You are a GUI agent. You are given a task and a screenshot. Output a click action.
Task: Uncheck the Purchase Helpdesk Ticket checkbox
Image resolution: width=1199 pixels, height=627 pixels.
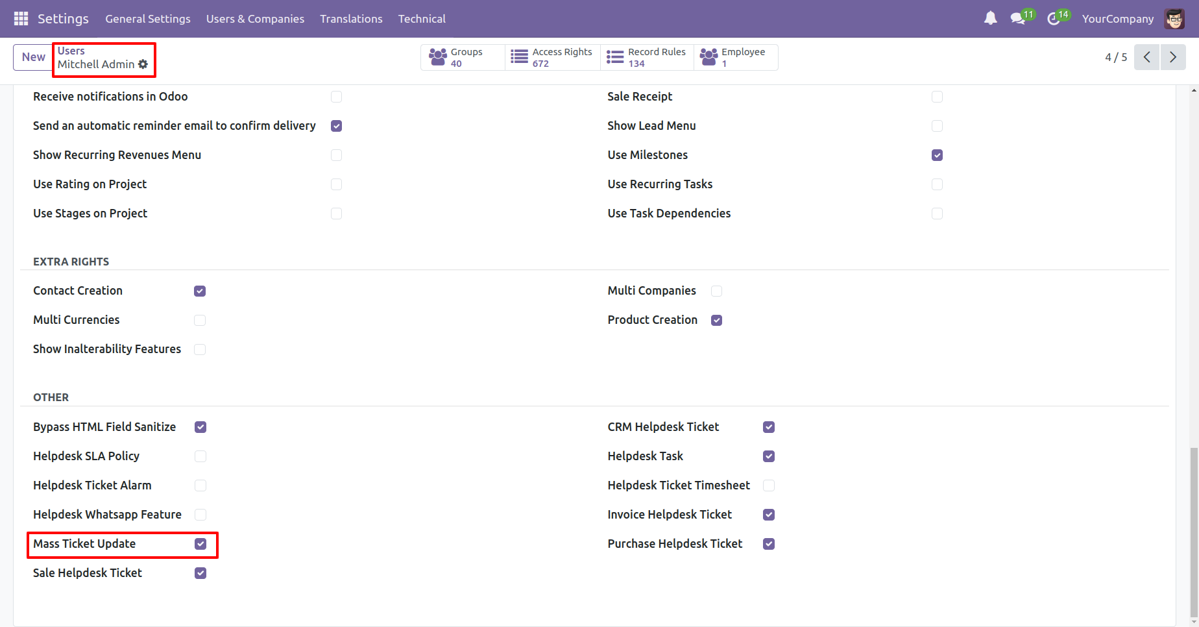(x=769, y=544)
